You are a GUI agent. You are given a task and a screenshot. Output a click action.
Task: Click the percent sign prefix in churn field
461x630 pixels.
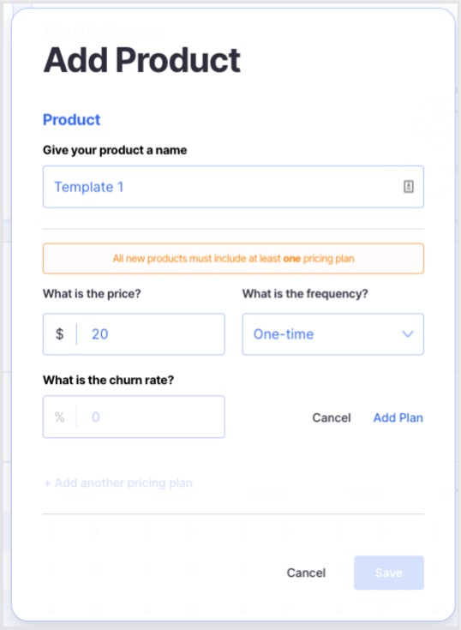59,417
